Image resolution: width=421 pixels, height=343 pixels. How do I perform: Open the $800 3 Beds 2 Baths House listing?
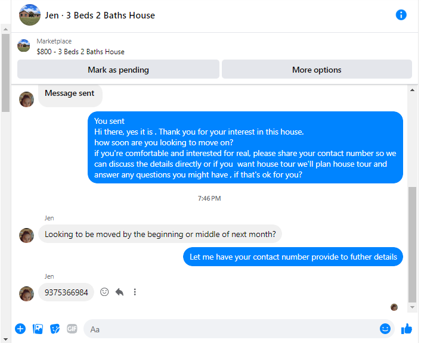point(81,51)
